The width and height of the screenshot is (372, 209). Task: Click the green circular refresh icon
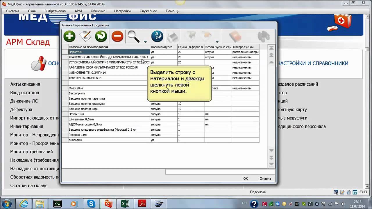tap(101, 37)
